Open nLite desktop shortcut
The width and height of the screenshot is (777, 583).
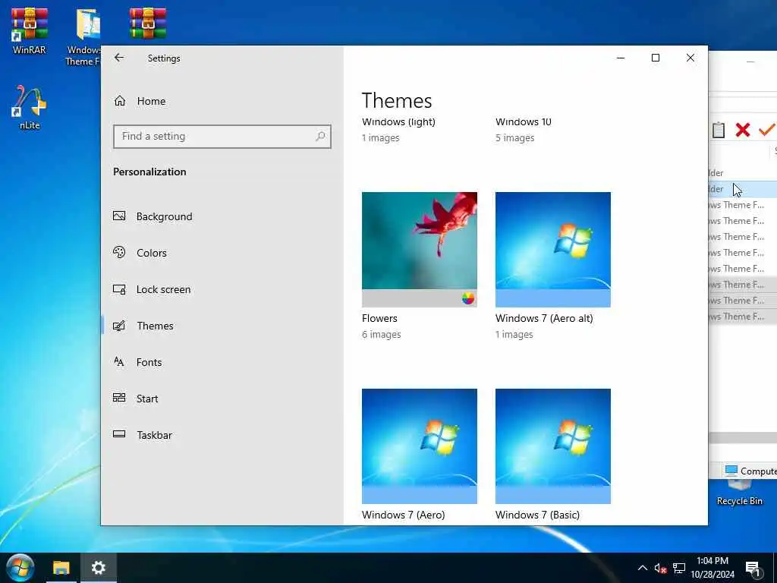(x=30, y=108)
